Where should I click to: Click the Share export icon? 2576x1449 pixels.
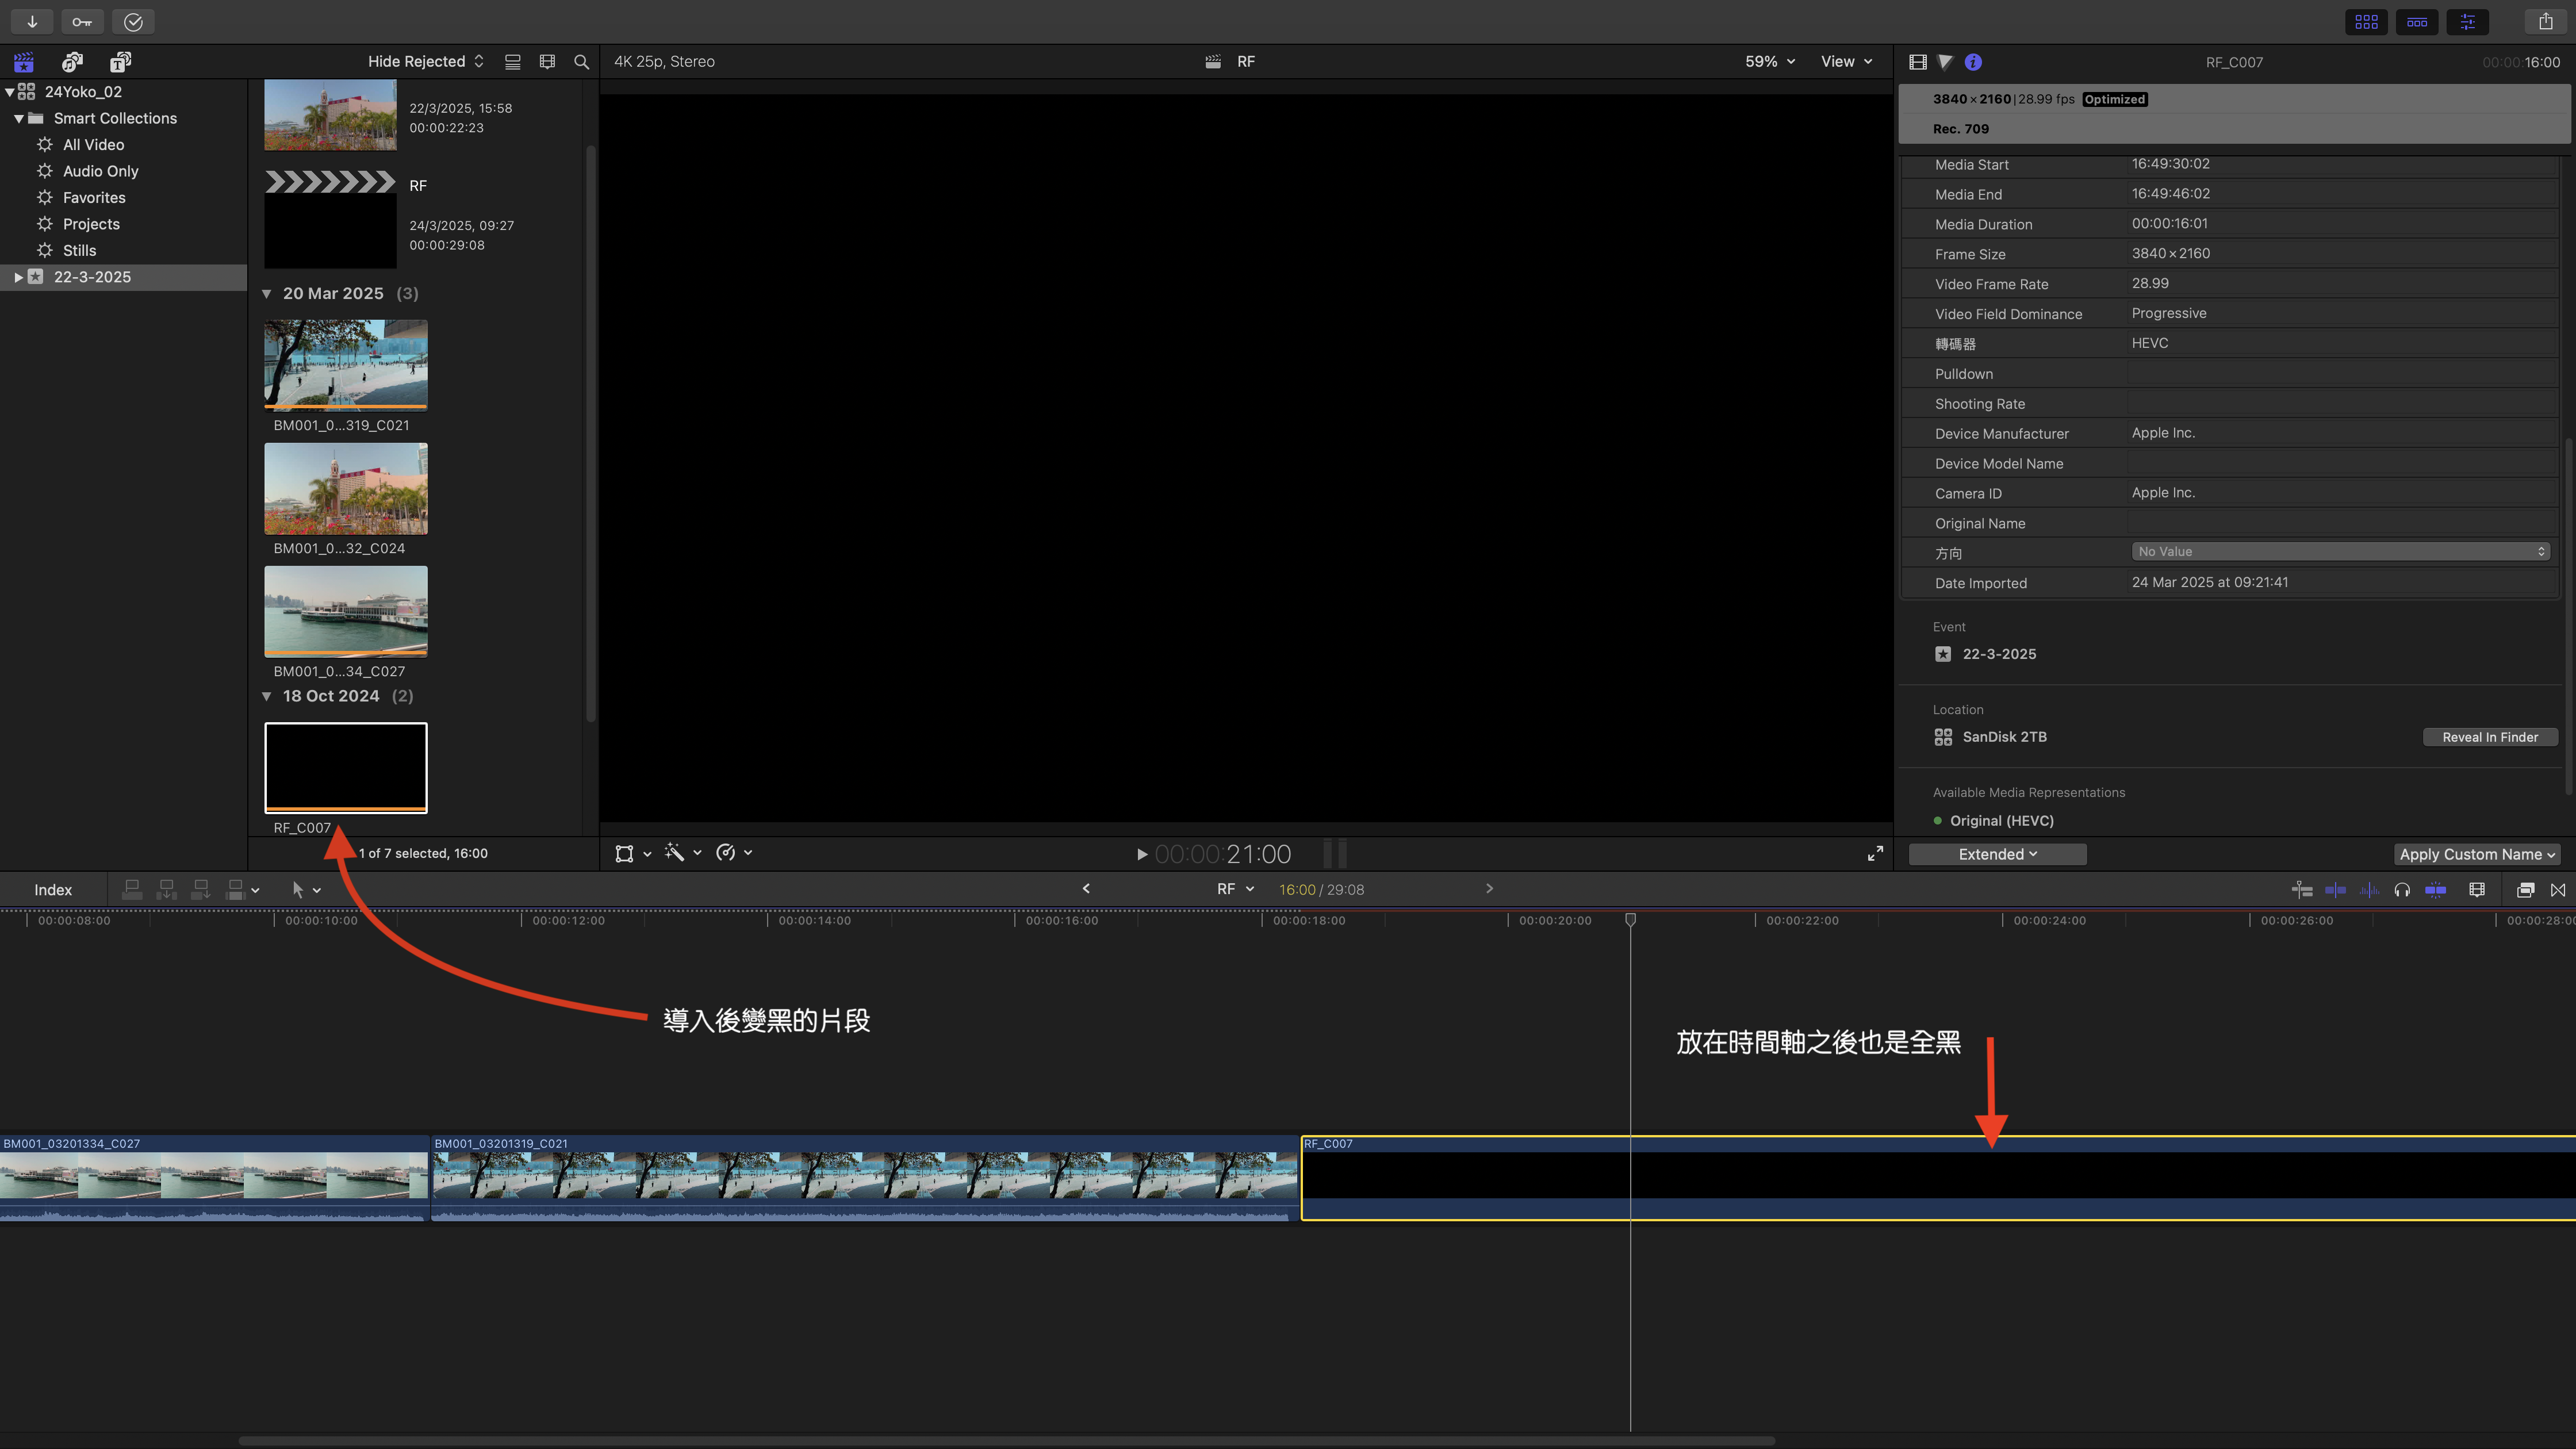tap(2545, 21)
